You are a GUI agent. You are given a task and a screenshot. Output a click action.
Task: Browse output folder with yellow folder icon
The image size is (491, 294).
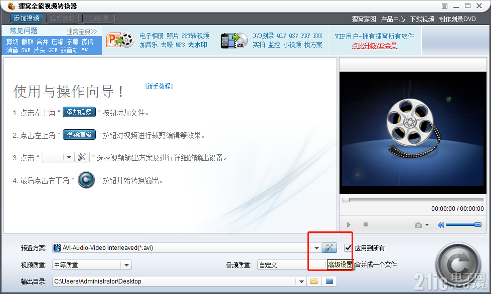click(314, 281)
